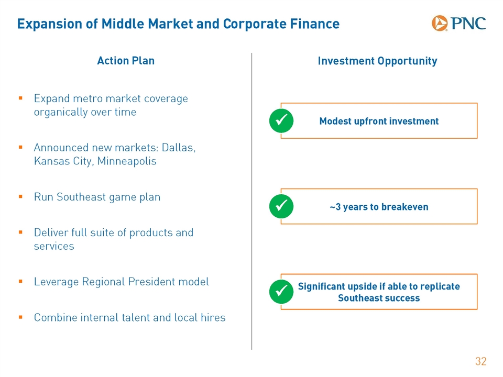
Task: Click the green checkmark beside ~3 years to breakeven
Action: [x=281, y=206]
